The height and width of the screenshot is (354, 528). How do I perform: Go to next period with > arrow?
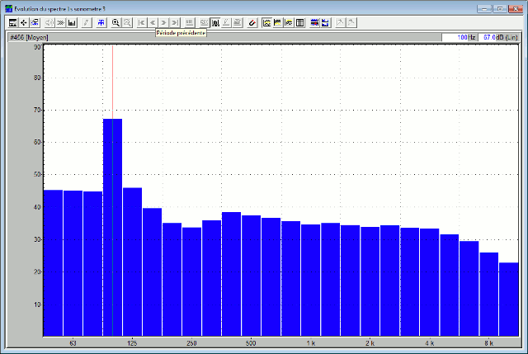click(x=163, y=22)
